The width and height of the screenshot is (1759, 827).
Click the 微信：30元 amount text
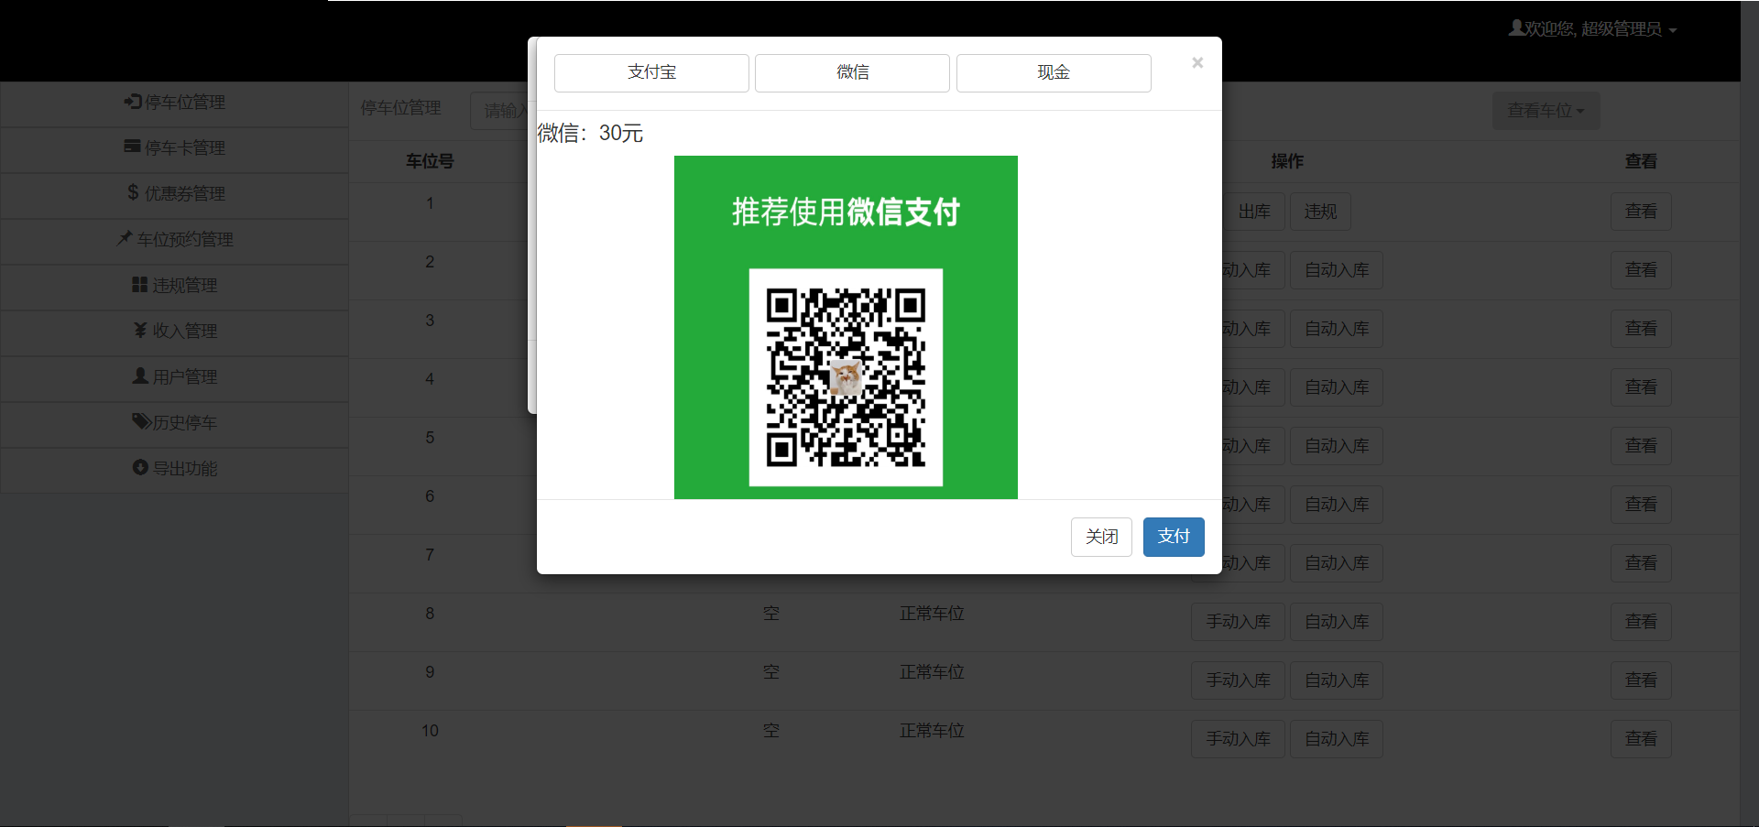(590, 134)
